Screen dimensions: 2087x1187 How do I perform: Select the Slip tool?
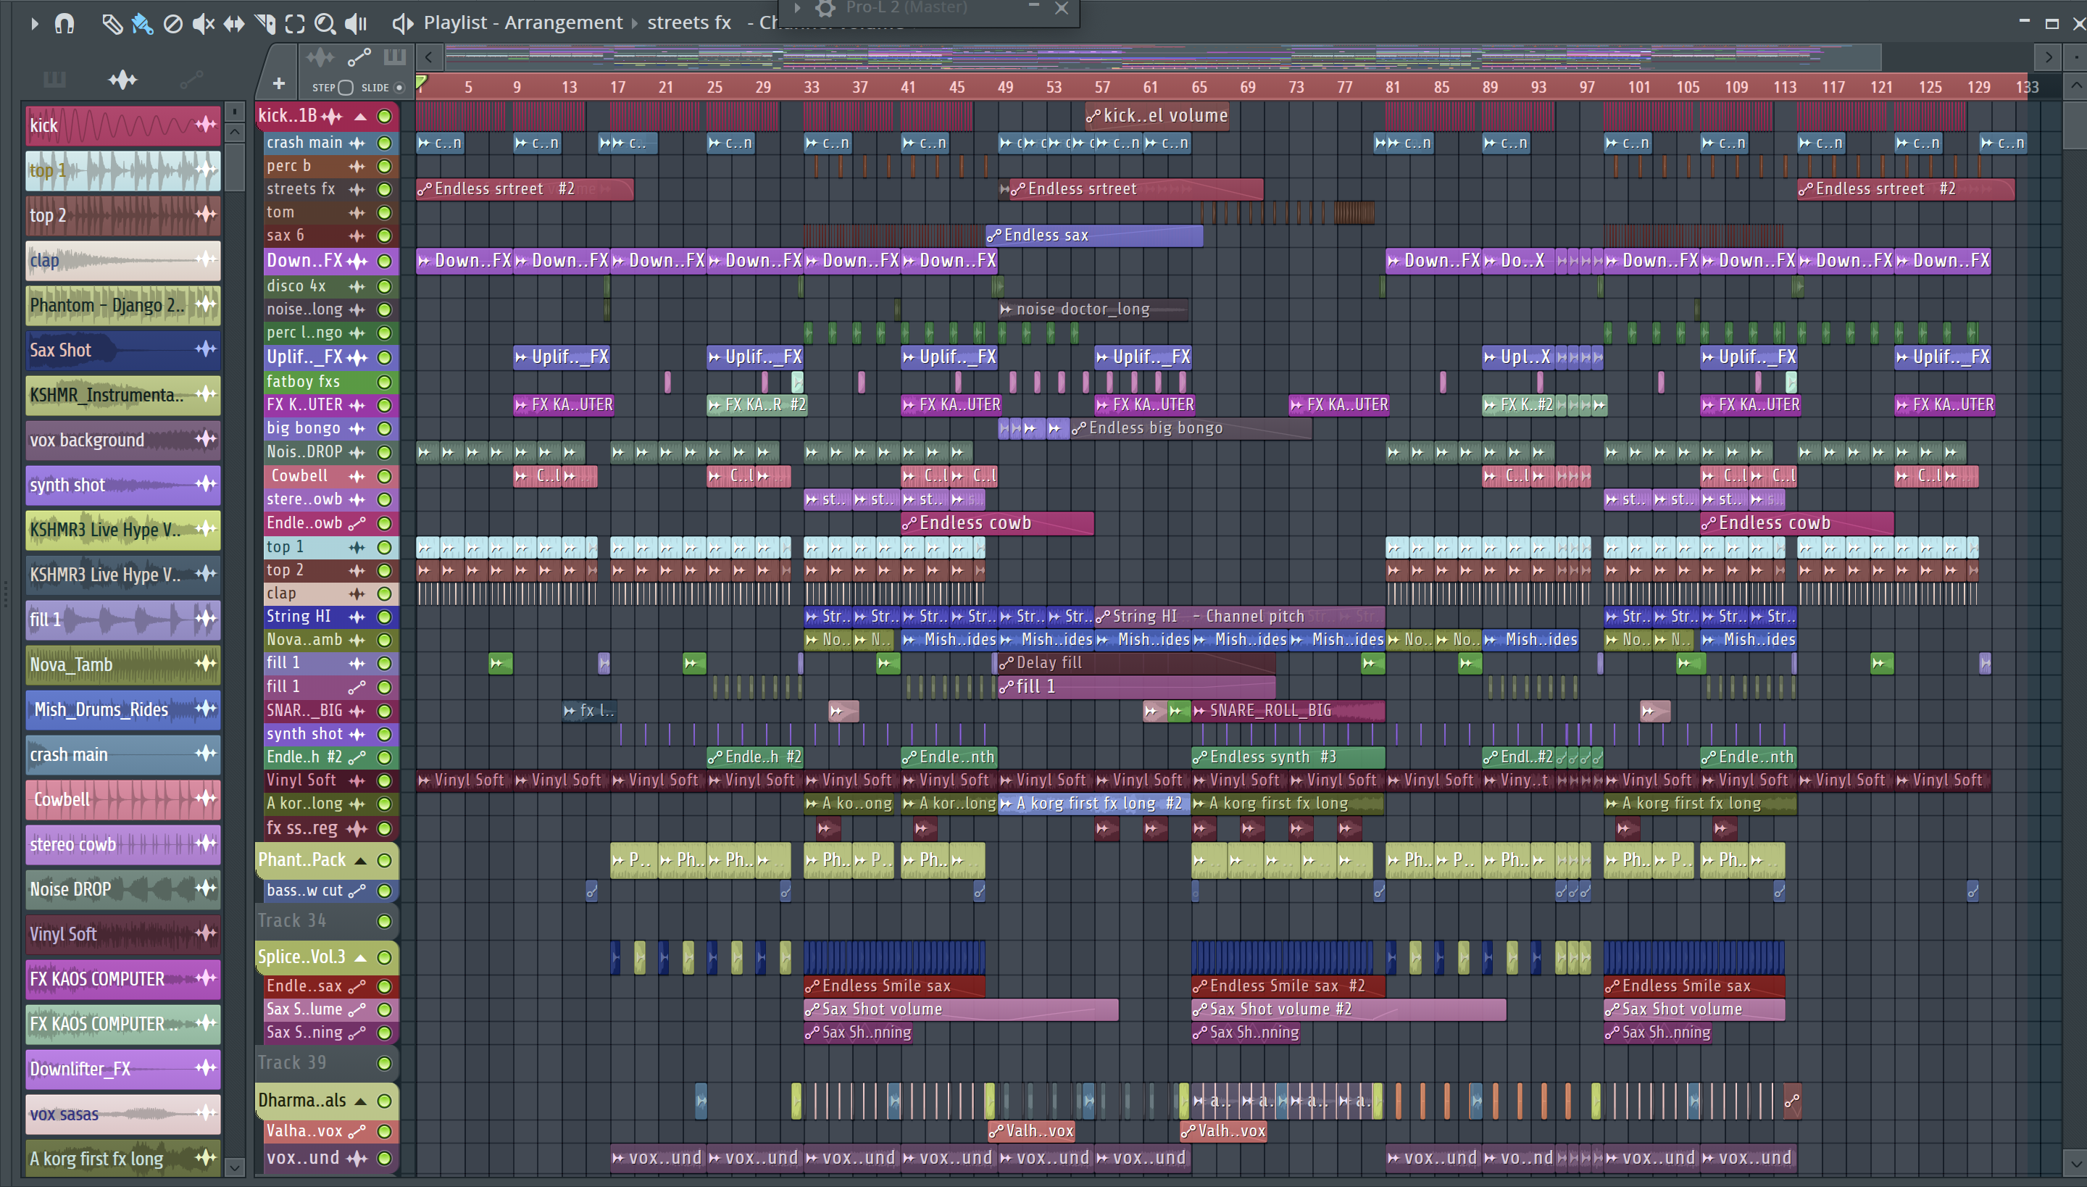234,24
